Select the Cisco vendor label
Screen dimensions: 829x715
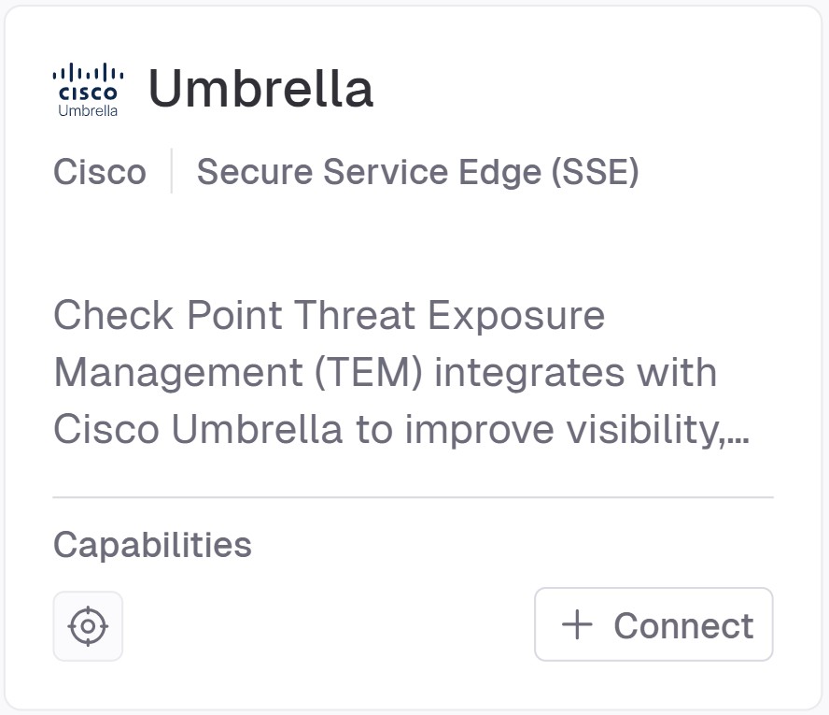pyautogui.click(x=100, y=172)
